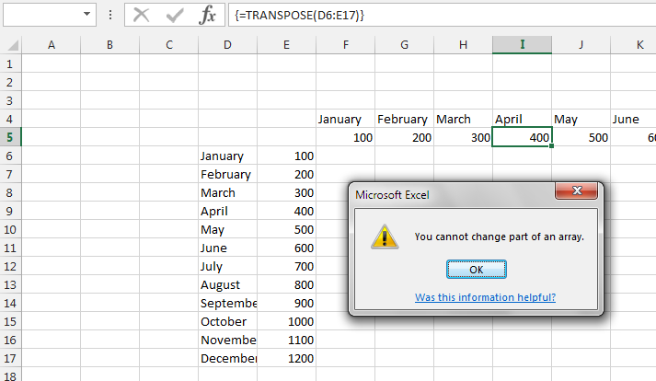Select column D header
Viewport: 656px width, 381px height.
[227, 45]
